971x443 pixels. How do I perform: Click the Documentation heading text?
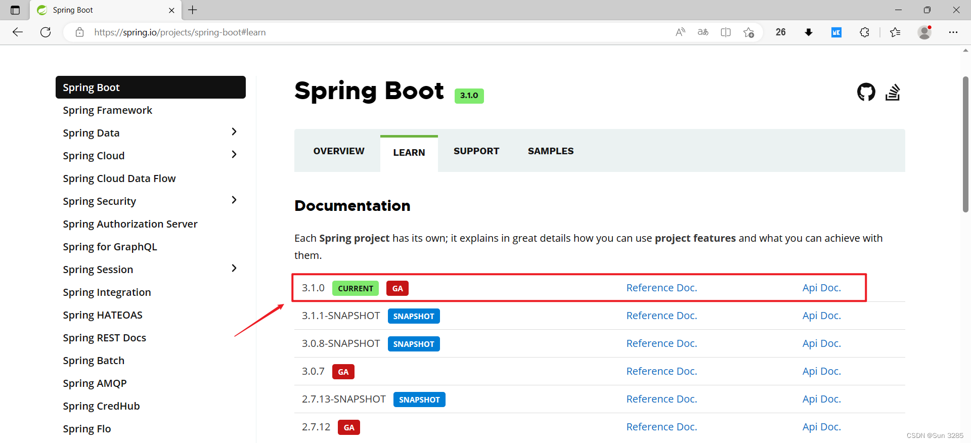point(352,206)
